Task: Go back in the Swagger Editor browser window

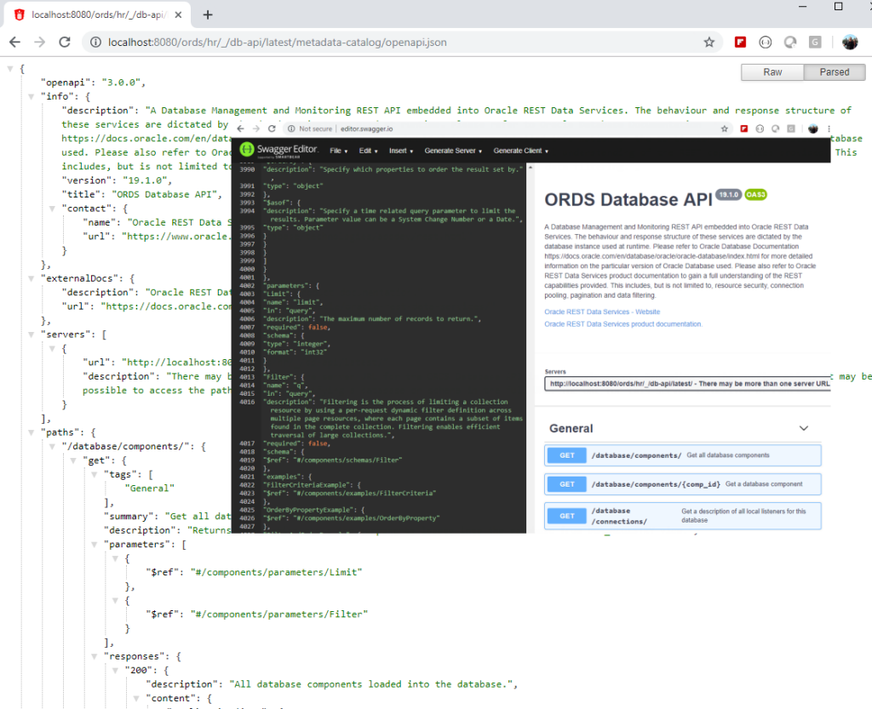Action: tap(240, 129)
